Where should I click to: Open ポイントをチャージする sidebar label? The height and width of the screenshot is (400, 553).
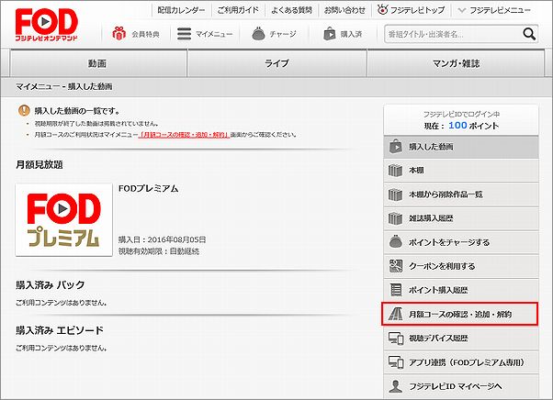[449, 242]
